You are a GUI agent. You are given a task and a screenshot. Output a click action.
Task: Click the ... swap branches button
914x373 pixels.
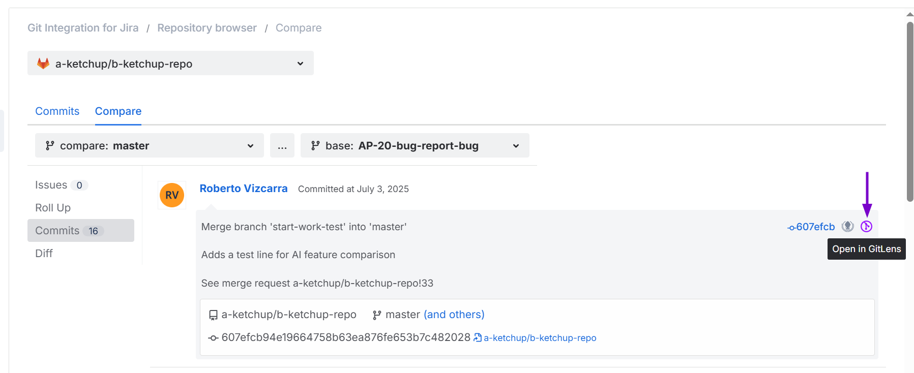click(282, 145)
